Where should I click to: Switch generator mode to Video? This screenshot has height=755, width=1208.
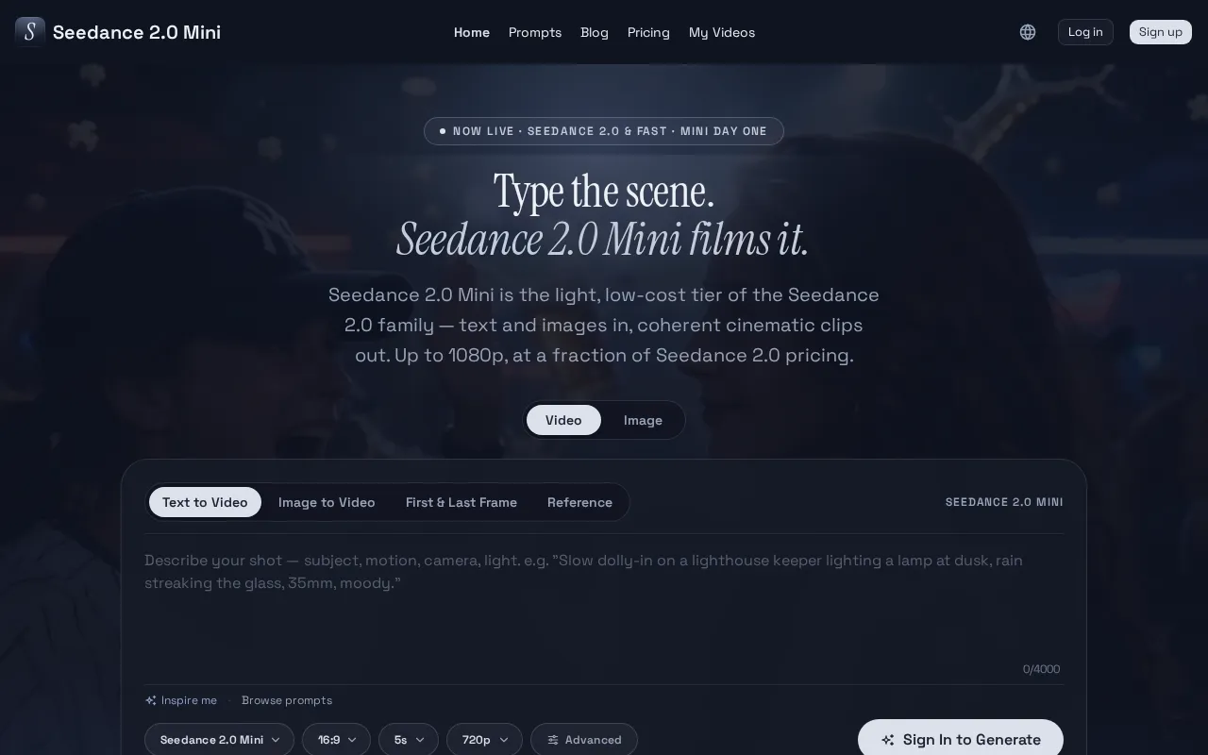coord(563,420)
